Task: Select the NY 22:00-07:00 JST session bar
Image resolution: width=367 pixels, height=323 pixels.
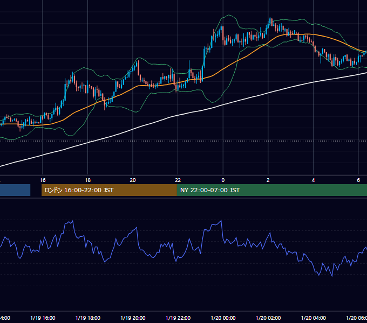Action: pos(271,190)
